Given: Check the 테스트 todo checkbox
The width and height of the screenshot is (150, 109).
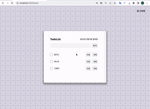Looking at the screenshot, I should coord(51,62).
